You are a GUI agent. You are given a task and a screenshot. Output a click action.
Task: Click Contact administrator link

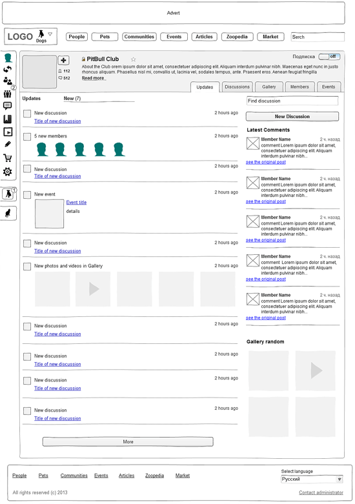pos(321,492)
